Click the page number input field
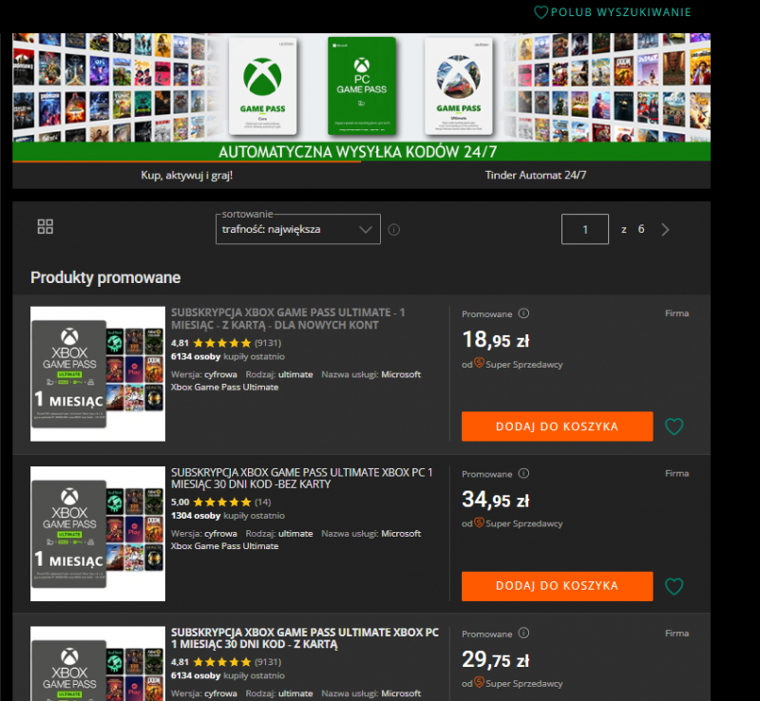Viewport: 760px width, 701px height. [585, 230]
